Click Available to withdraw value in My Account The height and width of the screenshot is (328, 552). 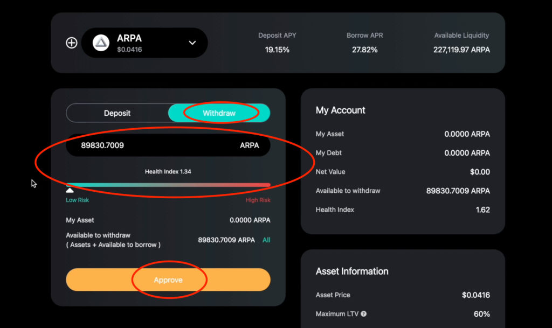coord(458,191)
